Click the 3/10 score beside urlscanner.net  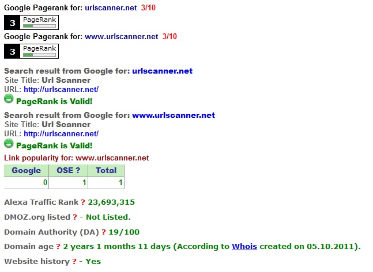coord(148,7)
